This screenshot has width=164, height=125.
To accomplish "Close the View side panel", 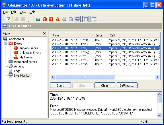I will point(44,34).
